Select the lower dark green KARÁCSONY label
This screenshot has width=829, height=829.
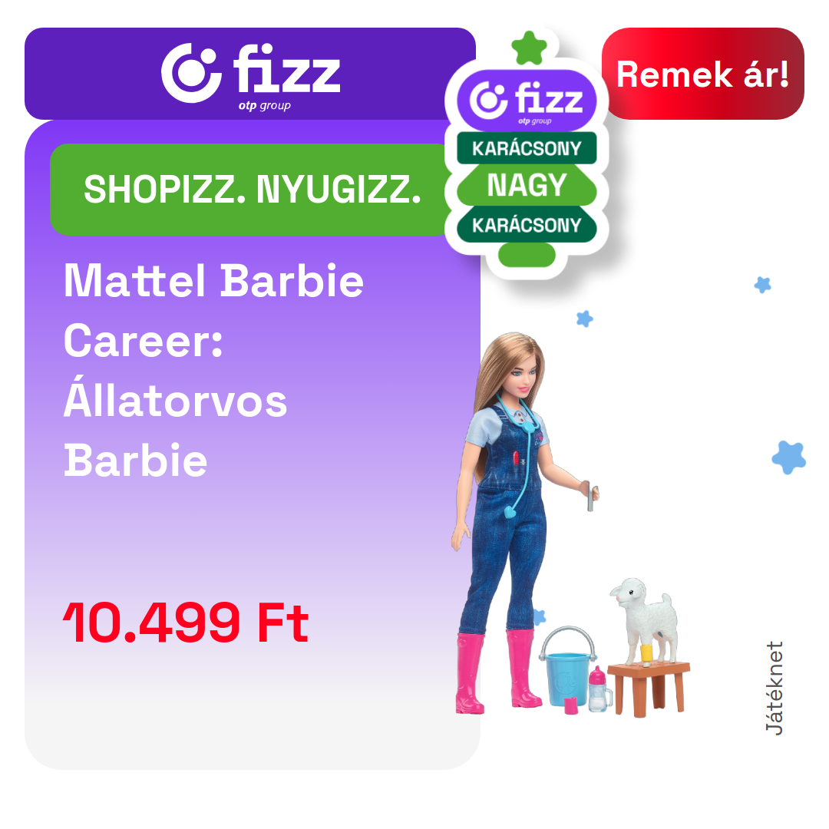(x=527, y=225)
